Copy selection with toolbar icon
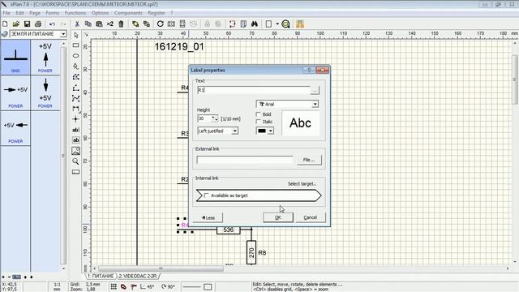Image resolution: width=519 pixels, height=292 pixels. click(88, 24)
